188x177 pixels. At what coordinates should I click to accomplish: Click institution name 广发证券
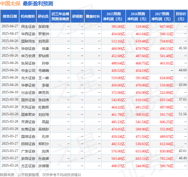[x=28, y=151]
